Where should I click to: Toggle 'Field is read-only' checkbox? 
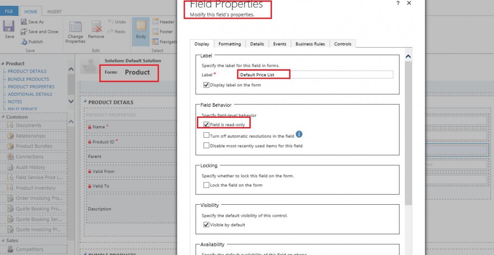[x=206, y=125]
